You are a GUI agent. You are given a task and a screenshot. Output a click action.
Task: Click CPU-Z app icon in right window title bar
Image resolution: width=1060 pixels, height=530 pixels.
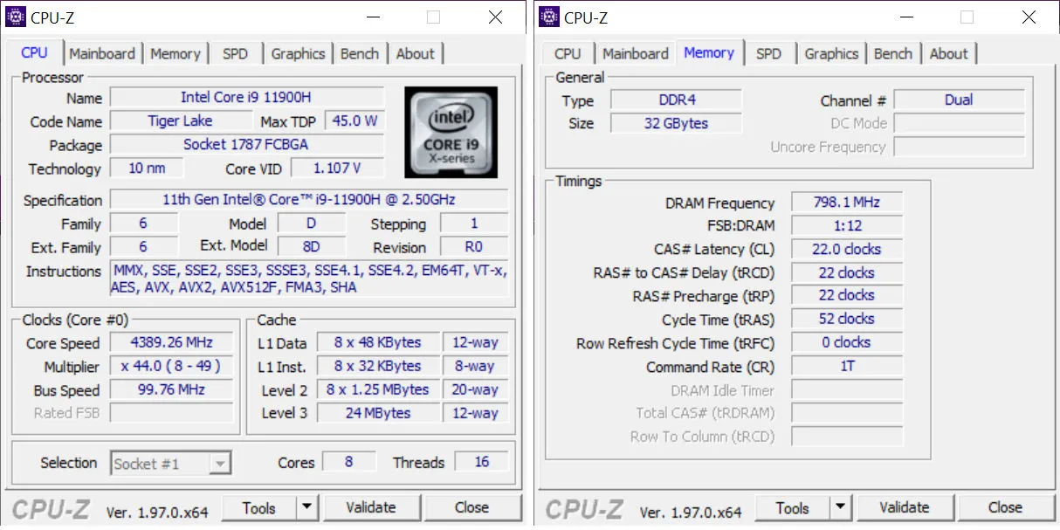pos(549,17)
